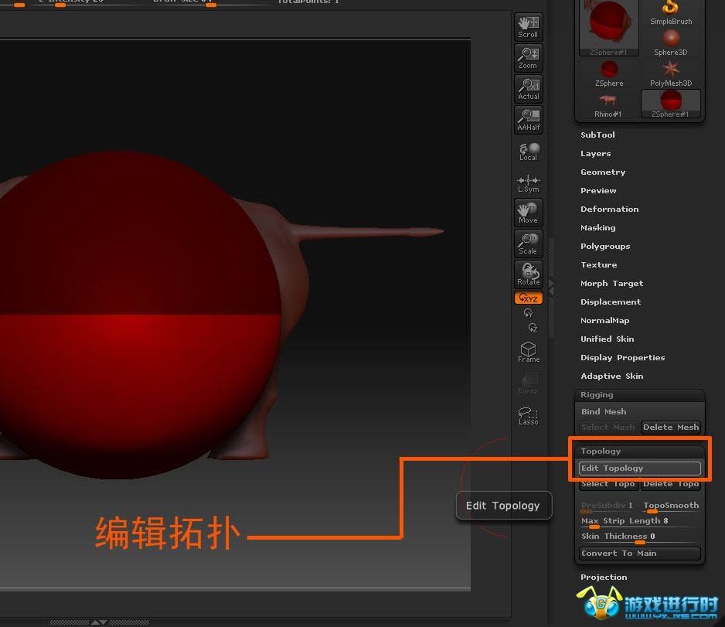Select the SimpleBrush tool
Screen dimensions: 725x627
(x=671, y=13)
